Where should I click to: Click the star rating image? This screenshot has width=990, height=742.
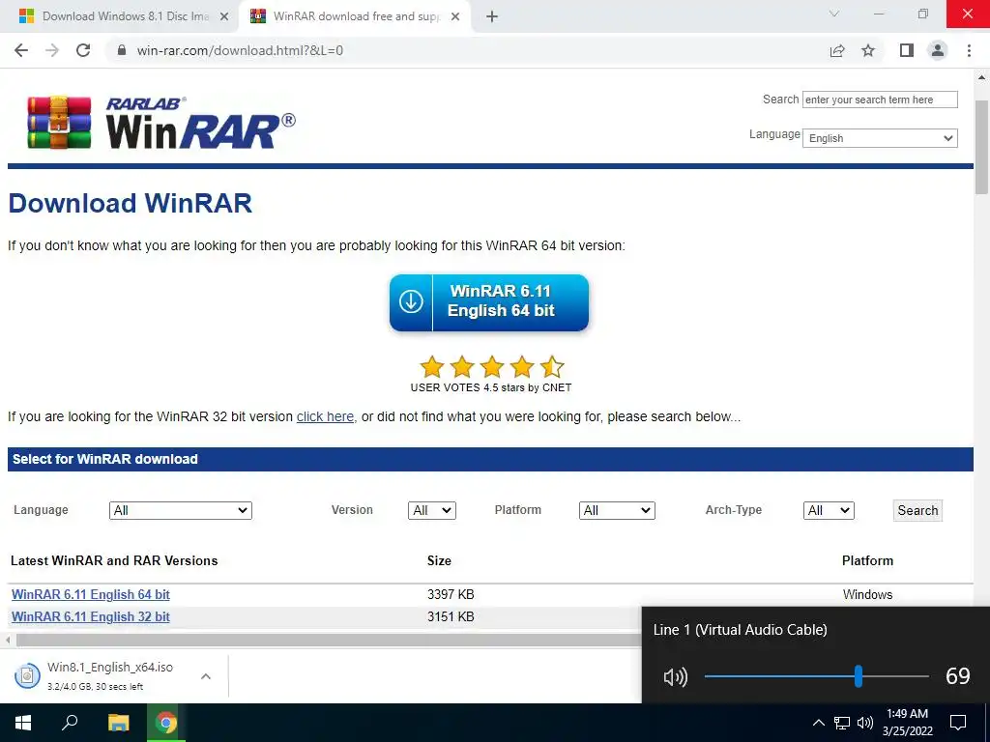tap(491, 366)
